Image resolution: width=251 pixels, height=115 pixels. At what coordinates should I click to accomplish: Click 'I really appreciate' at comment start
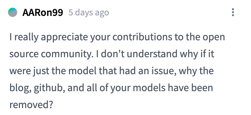point(49,37)
